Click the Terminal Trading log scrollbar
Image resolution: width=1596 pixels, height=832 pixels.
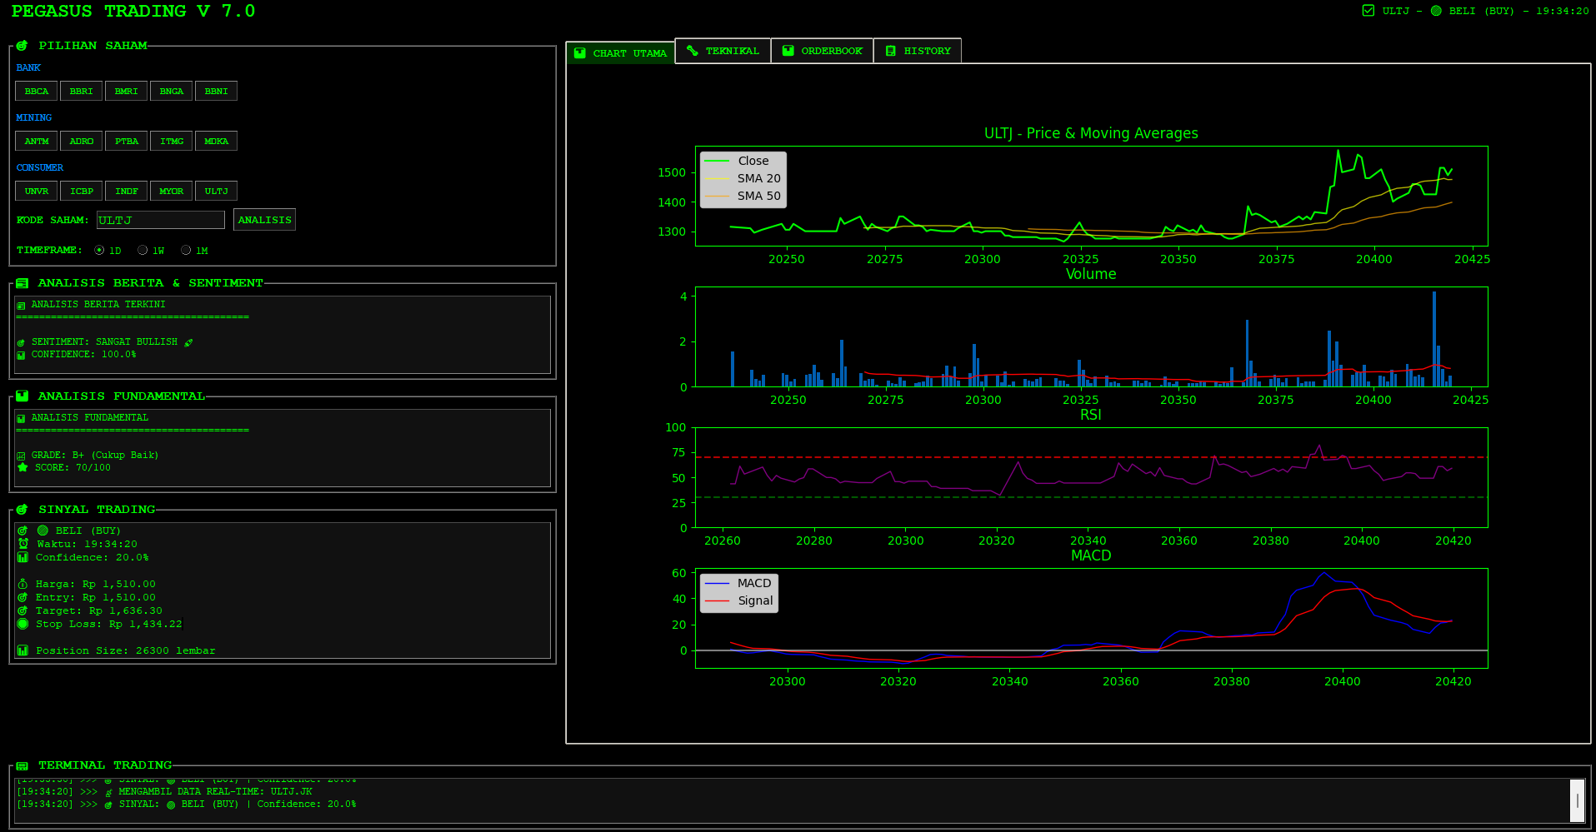[x=1577, y=800]
